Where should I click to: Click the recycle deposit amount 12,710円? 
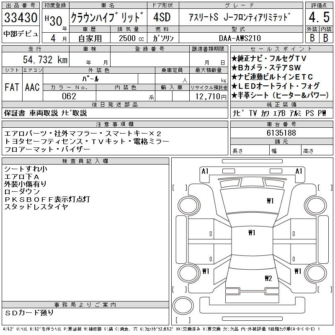click(x=210, y=96)
